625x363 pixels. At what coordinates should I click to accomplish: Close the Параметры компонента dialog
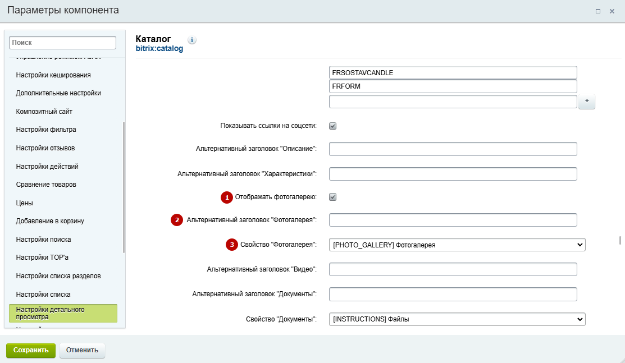[x=612, y=11]
